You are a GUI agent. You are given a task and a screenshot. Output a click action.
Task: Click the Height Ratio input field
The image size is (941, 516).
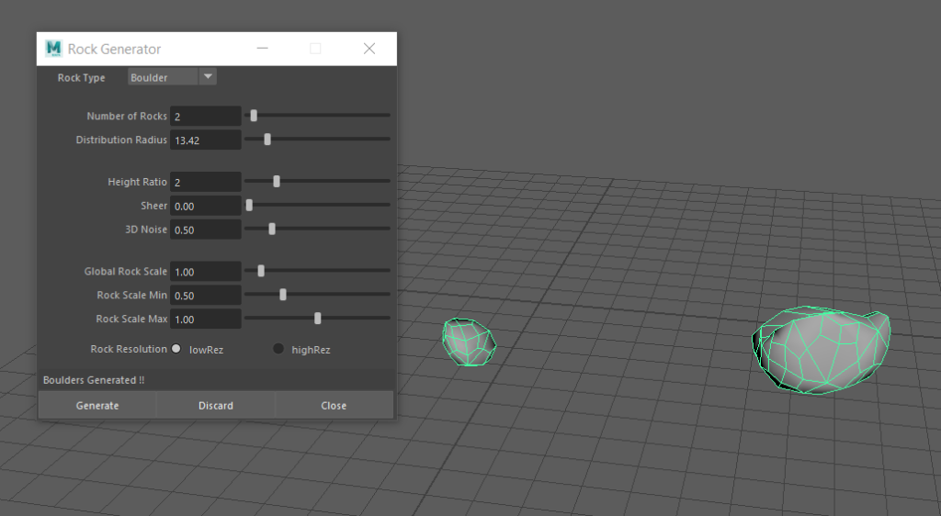coord(205,182)
